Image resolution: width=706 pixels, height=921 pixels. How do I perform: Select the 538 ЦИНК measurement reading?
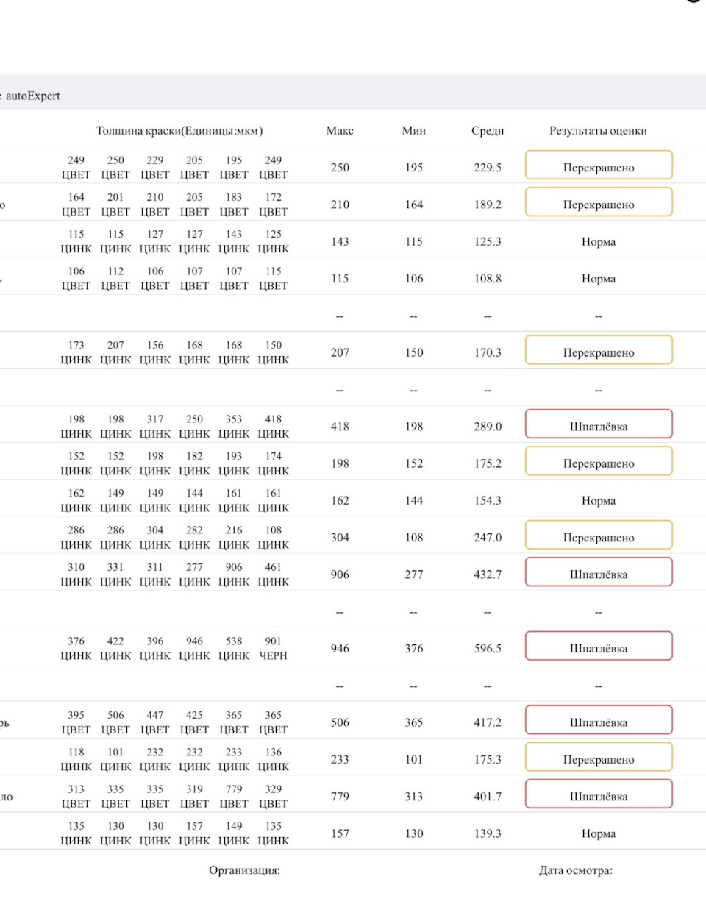click(x=234, y=648)
